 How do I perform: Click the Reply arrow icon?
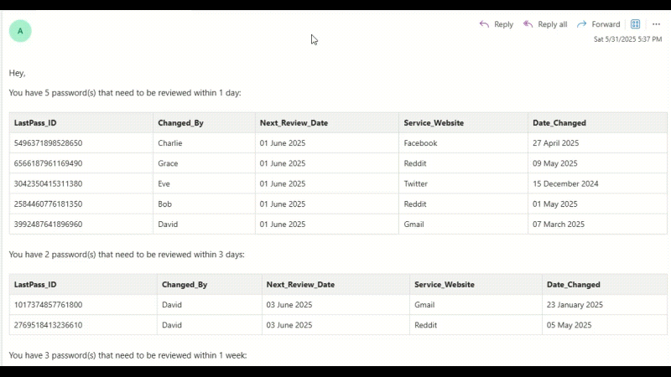click(x=484, y=24)
